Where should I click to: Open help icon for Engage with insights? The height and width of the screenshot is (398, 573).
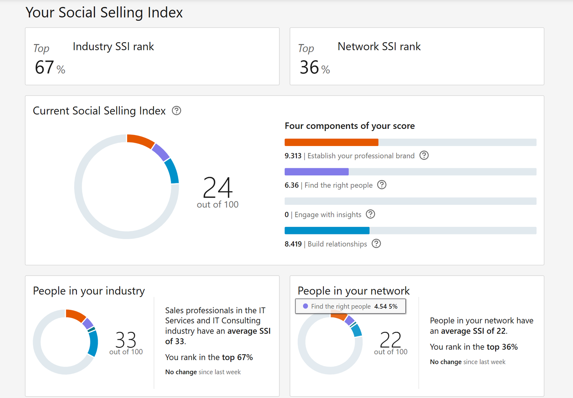click(371, 214)
